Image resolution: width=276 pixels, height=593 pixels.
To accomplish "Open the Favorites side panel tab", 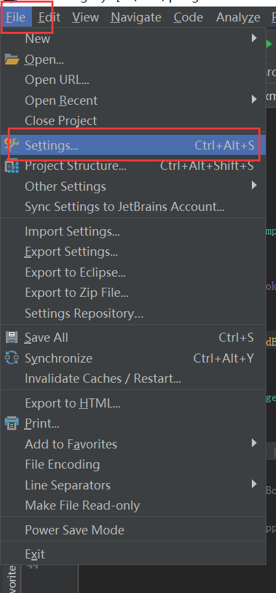I will (x=12, y=579).
